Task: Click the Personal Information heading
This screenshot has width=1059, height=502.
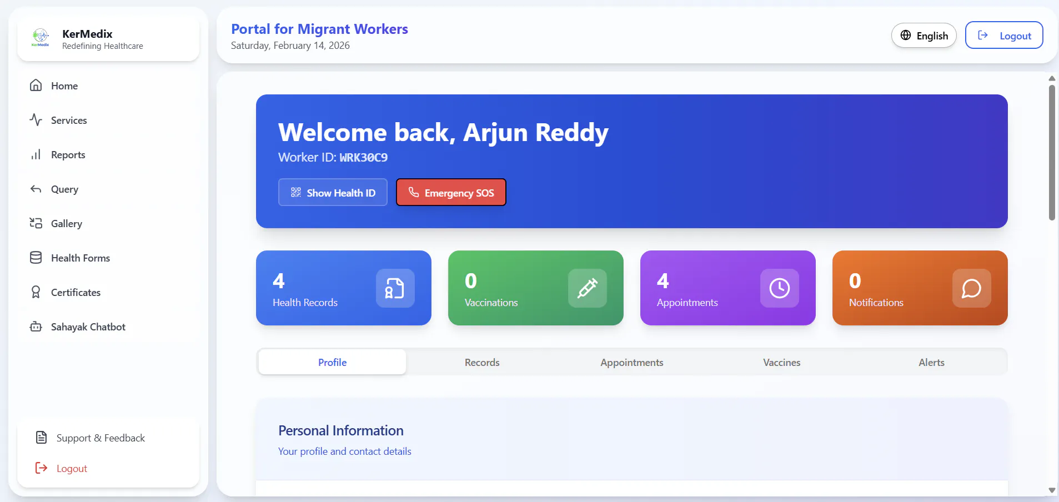Action: tap(341, 430)
